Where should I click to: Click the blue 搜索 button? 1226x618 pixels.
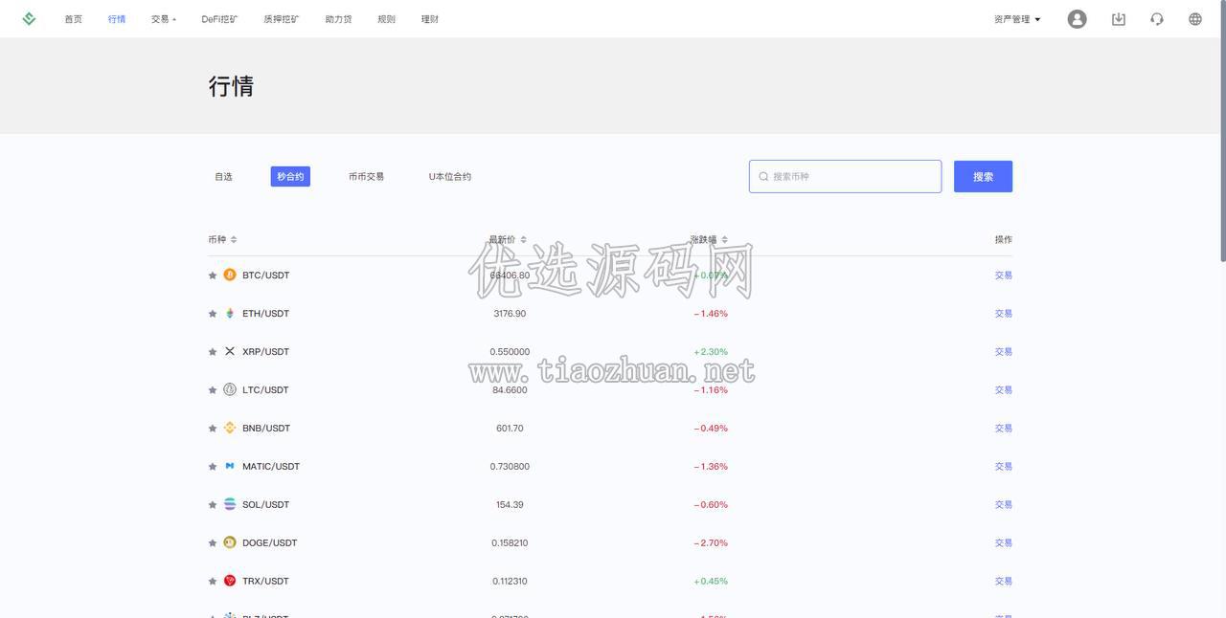[983, 176]
